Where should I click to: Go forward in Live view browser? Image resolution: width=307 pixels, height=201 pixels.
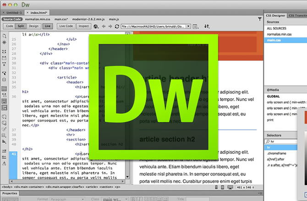[x=110, y=26]
